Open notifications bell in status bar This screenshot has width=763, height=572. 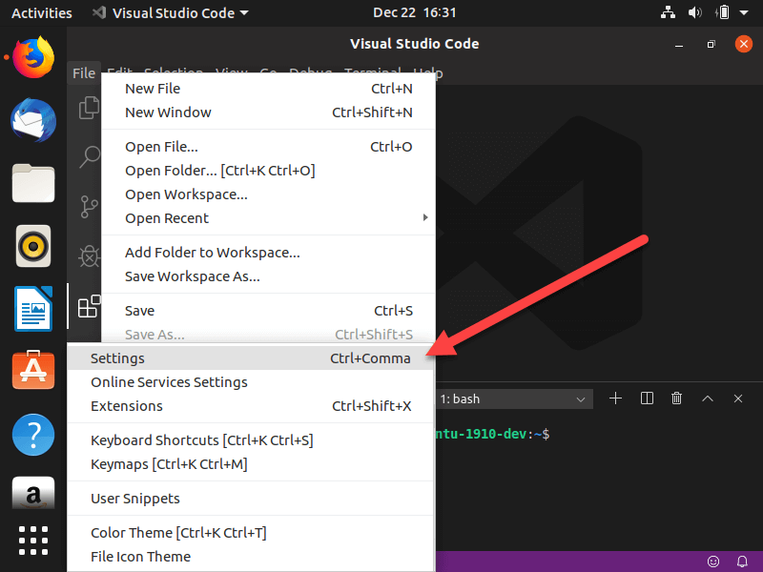click(742, 562)
